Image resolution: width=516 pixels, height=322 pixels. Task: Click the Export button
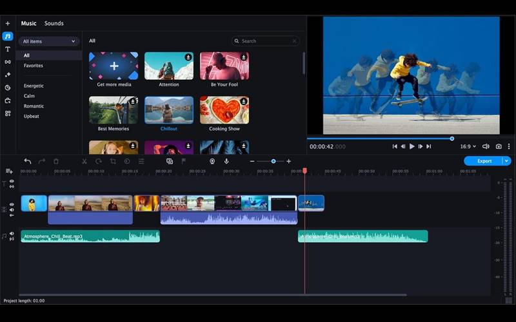484,161
